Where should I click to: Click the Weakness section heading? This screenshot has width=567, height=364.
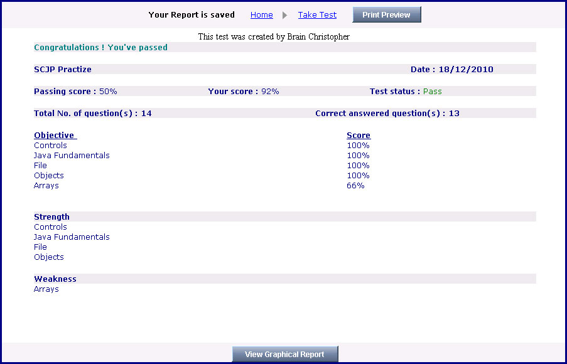tap(55, 279)
